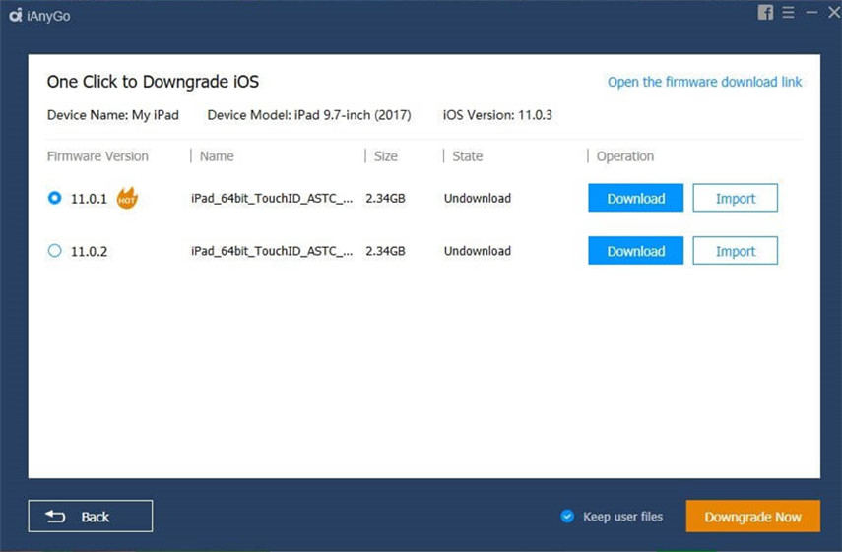
Task: Open the hamburger menu icon
Action: (788, 13)
